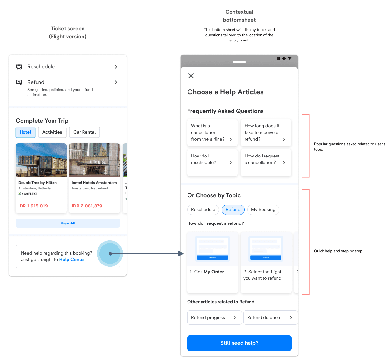Image resolution: width=391 pixels, height=364 pixels.
Task: Click the triangle status bar icon
Action: (290, 58)
